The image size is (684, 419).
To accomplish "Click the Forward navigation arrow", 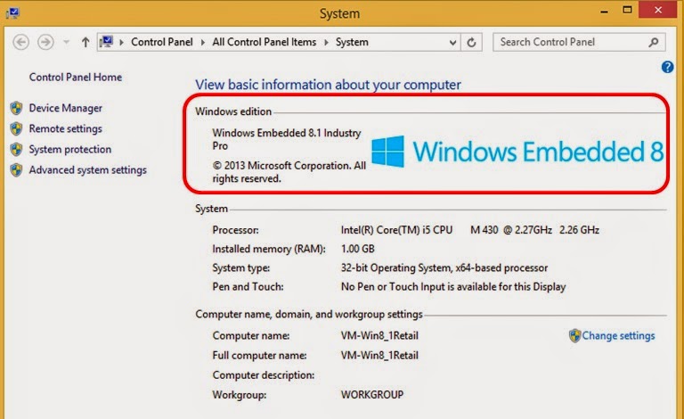I will coord(45,42).
